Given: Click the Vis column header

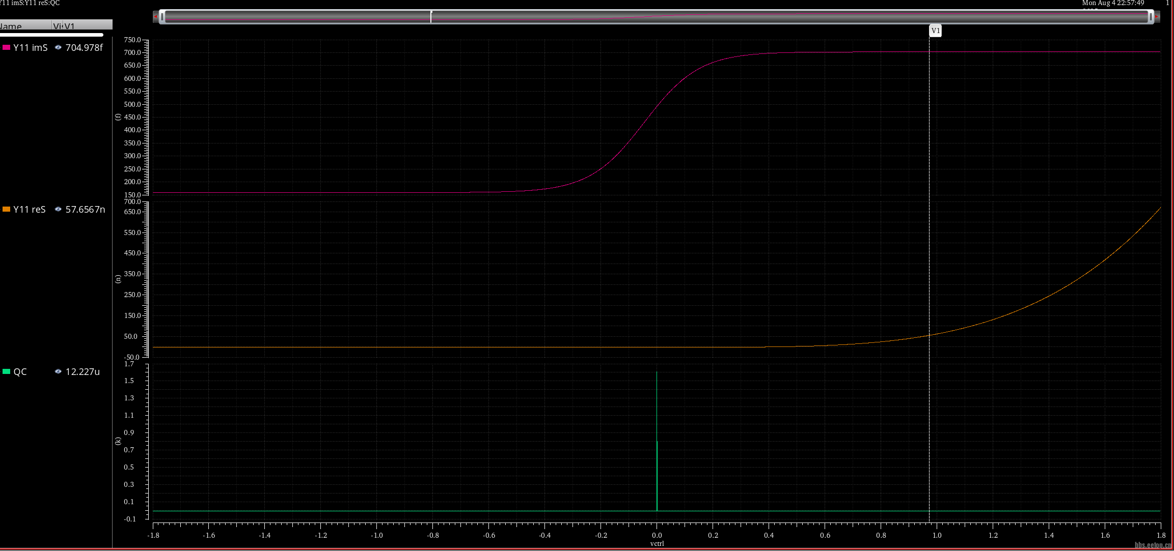Looking at the screenshot, I should click(x=57, y=25).
